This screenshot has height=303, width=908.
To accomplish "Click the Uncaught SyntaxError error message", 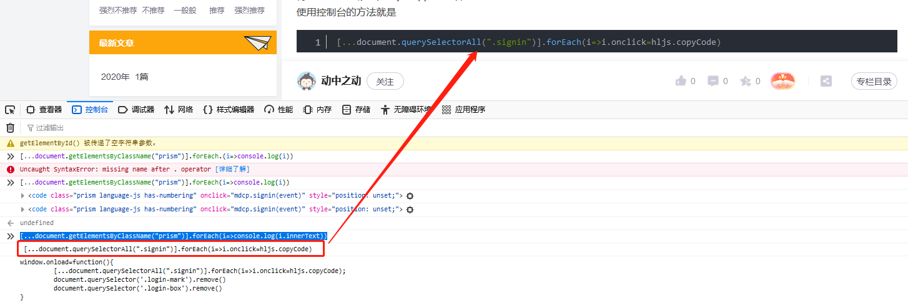I will [x=116, y=170].
